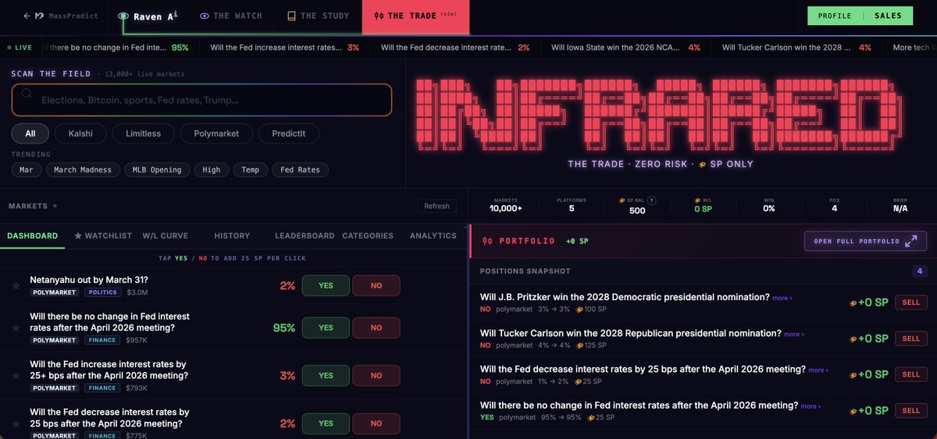Open the History tab
Screen dimensions: 937x439
(x=232, y=235)
